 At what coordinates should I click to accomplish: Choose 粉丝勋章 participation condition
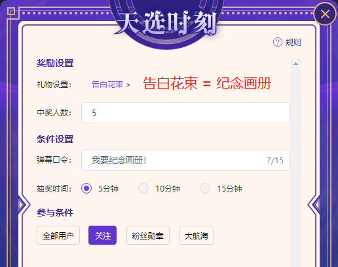pyautogui.click(x=148, y=236)
